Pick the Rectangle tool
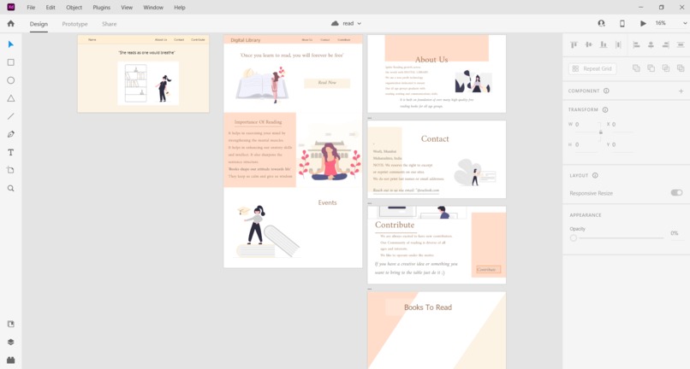Viewport: 690px width, 369px height. [11, 62]
